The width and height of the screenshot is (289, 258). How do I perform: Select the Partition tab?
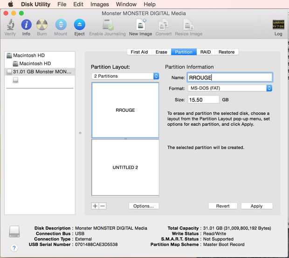pyautogui.click(x=184, y=52)
